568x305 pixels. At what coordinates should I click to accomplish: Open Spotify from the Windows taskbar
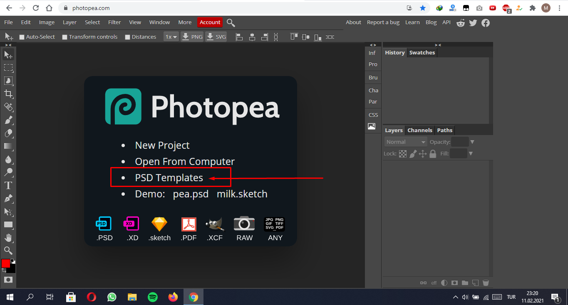click(153, 297)
